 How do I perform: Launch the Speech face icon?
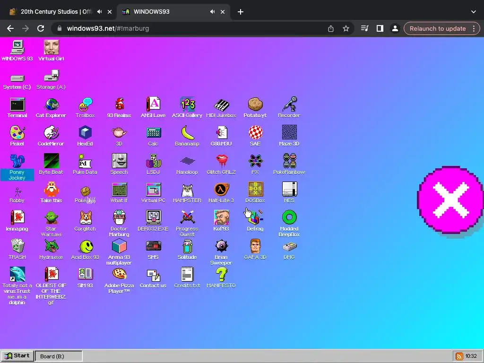(x=119, y=164)
